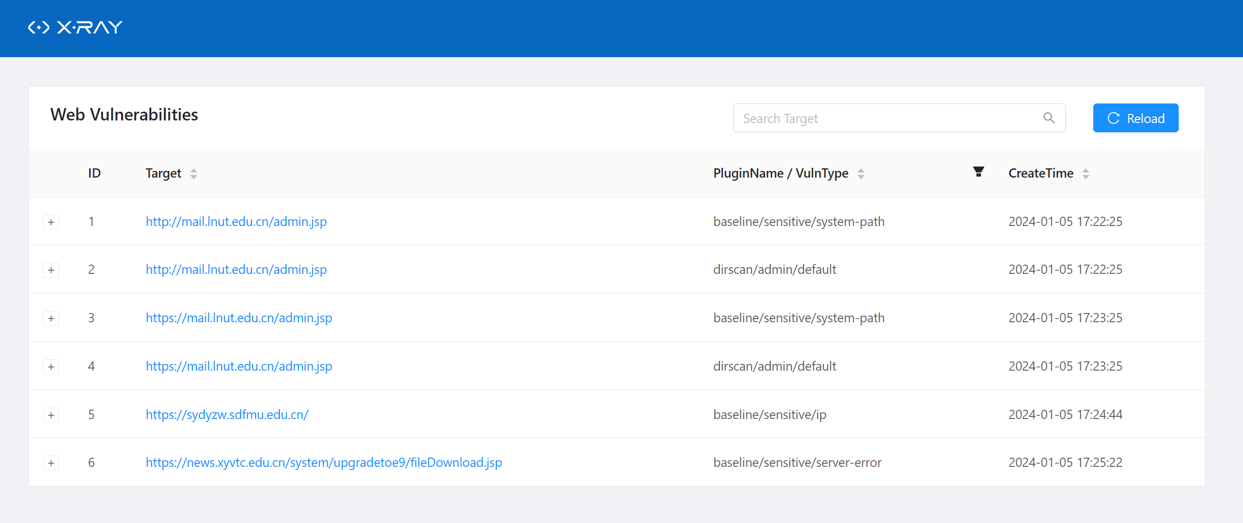Click ID number 4 cell

91,367
